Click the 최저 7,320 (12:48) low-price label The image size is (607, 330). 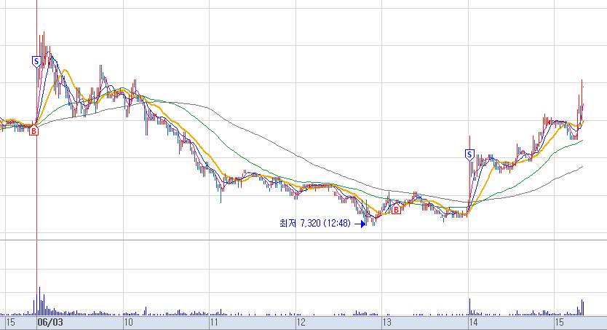[x=314, y=224]
